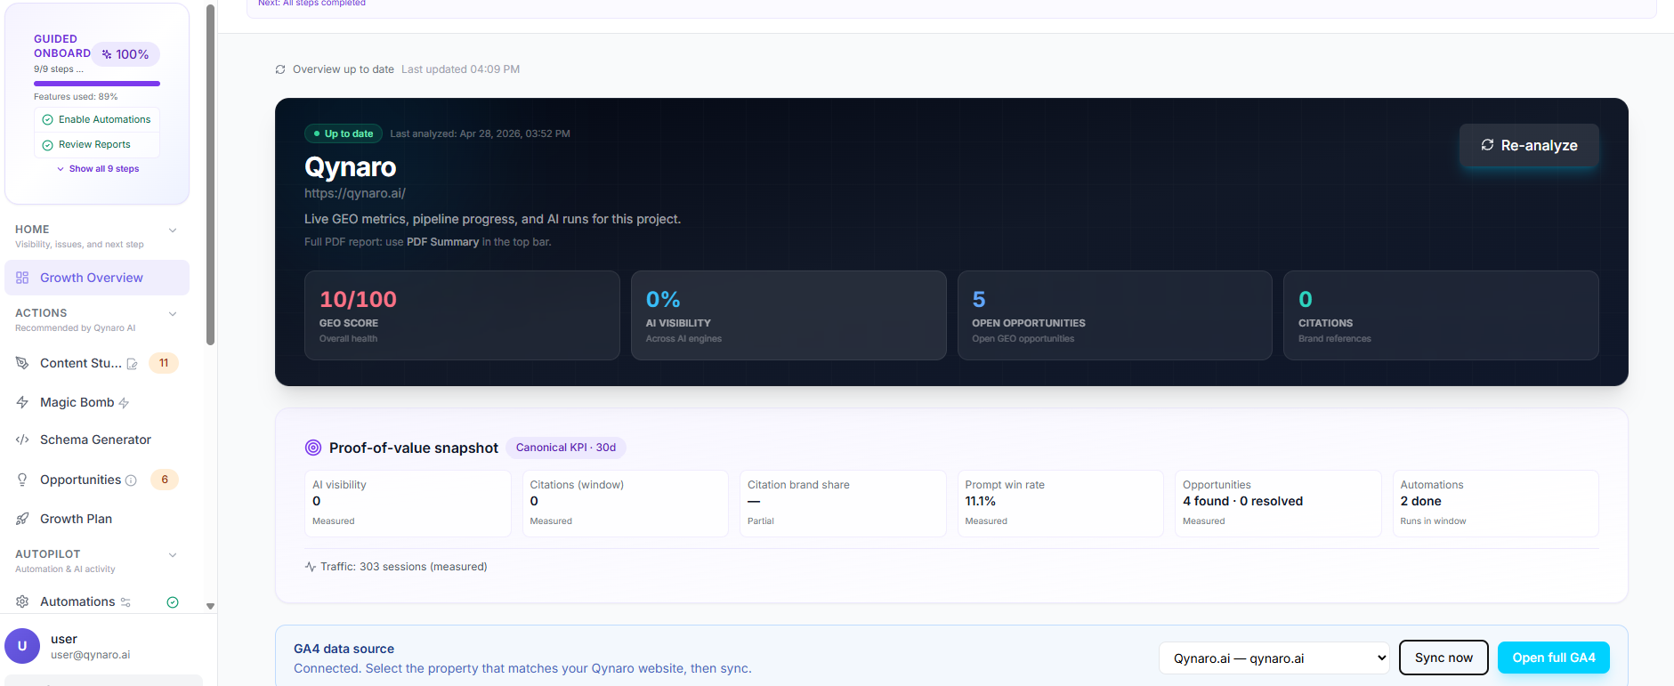The width and height of the screenshot is (1674, 686).
Task: Click the Opportunities lightbulb icon
Action: coord(22,480)
